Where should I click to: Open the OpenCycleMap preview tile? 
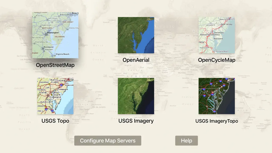click(x=217, y=35)
